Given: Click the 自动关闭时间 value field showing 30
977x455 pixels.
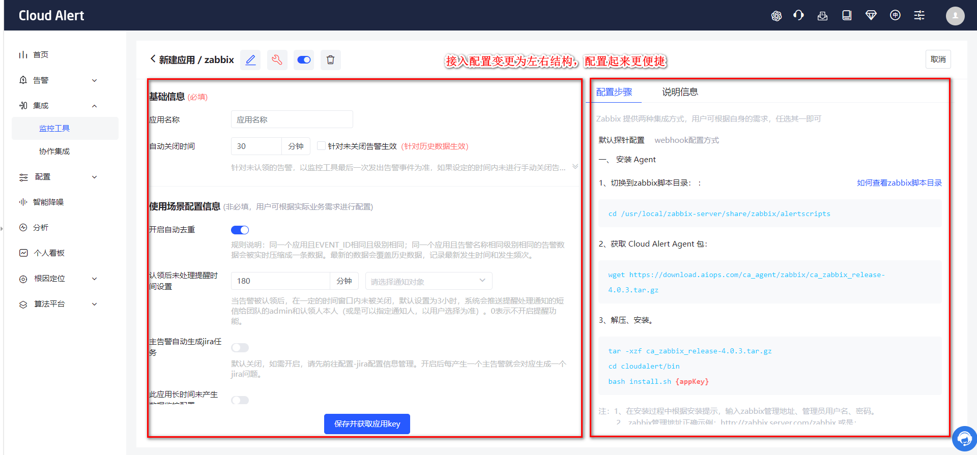Looking at the screenshot, I should point(256,146).
